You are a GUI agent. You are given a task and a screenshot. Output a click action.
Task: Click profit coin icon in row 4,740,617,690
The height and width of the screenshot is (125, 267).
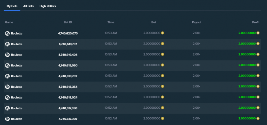click(258, 108)
